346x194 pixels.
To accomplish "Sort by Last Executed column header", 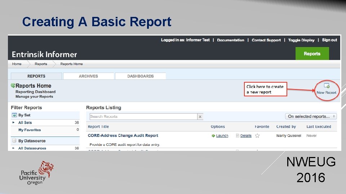I will [319, 127].
